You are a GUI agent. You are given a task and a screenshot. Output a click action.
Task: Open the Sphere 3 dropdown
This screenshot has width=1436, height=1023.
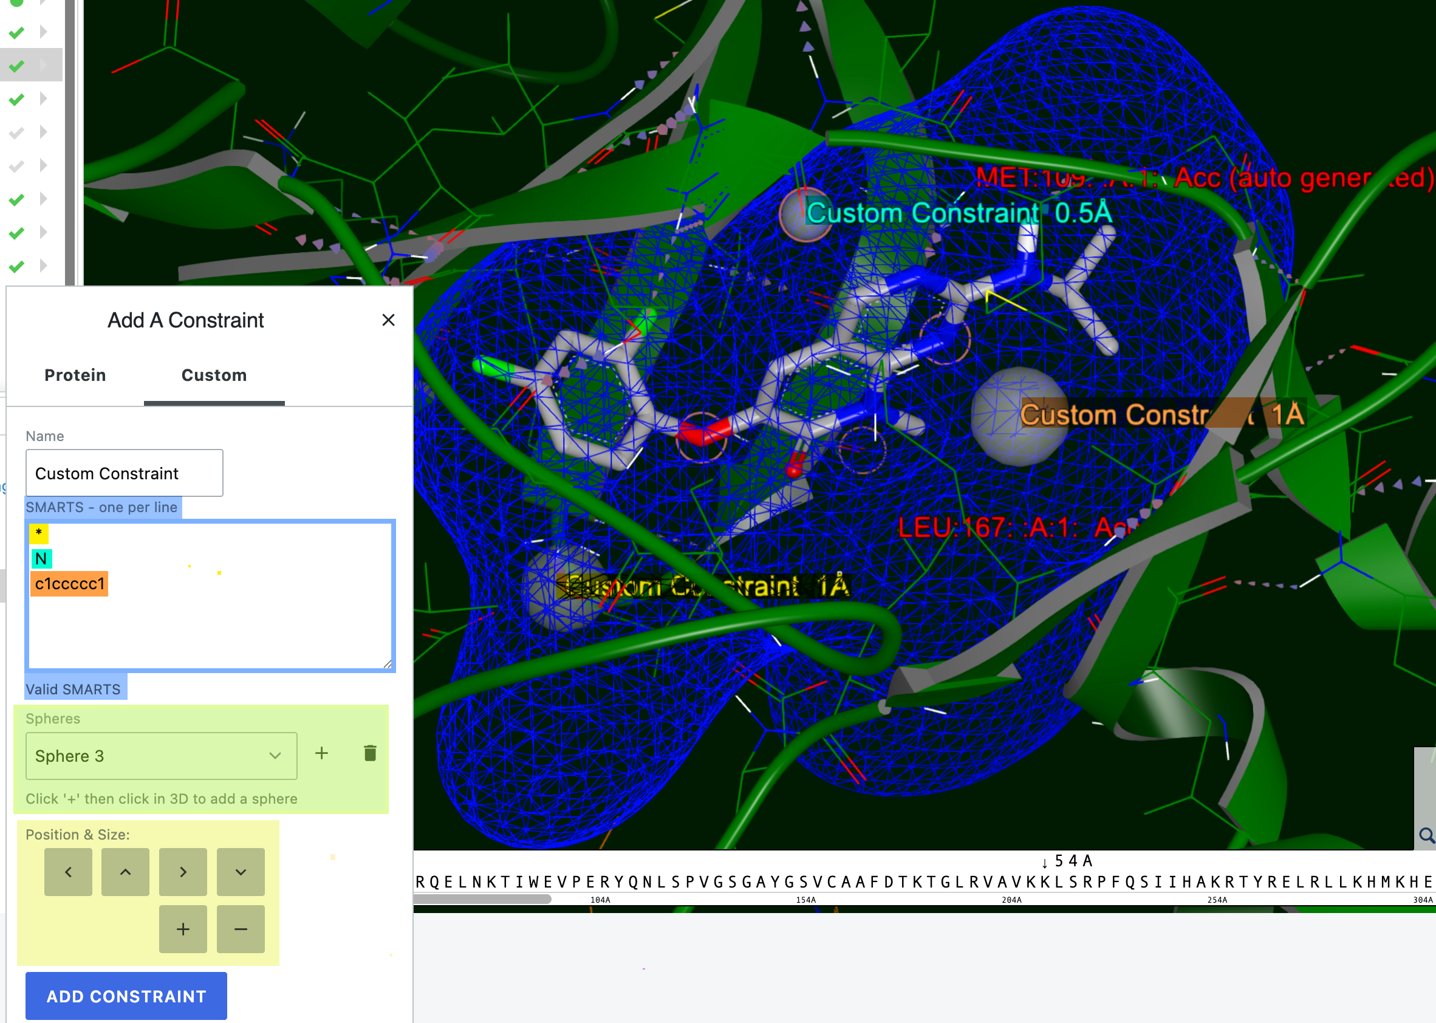click(x=161, y=756)
